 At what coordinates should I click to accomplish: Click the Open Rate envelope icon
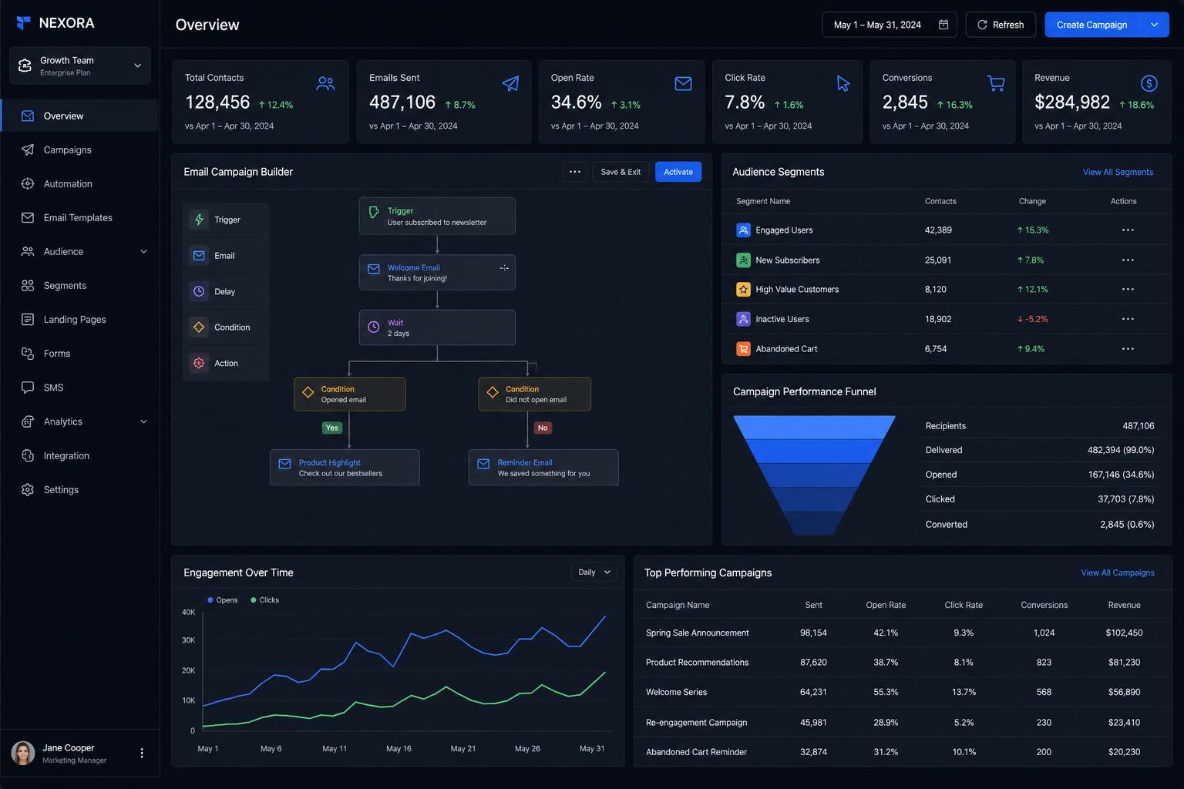pyautogui.click(x=683, y=83)
